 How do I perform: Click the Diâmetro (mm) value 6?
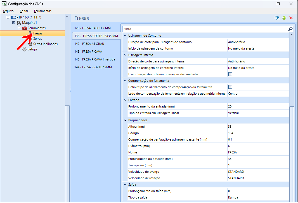[258, 146]
